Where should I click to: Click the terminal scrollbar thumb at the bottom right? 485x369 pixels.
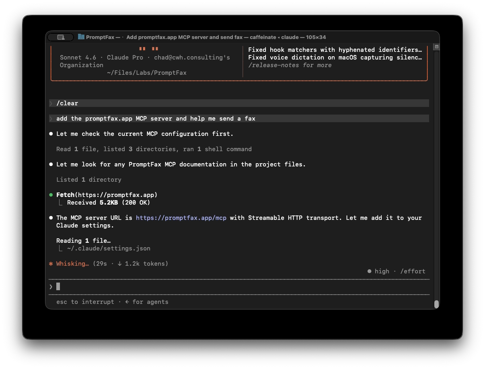pos(436,304)
